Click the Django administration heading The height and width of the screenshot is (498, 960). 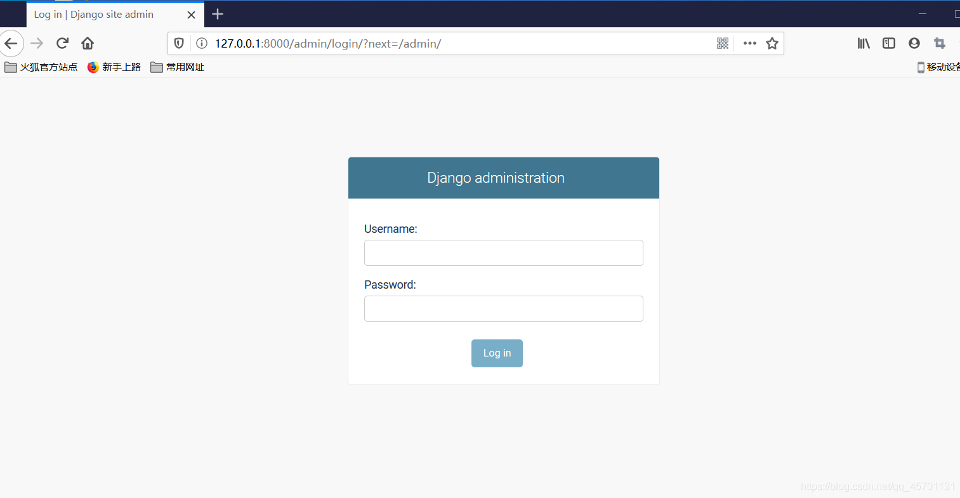click(x=496, y=178)
